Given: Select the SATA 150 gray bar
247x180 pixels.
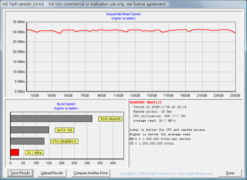Looking at the screenshot, I should pyautogui.click(x=30, y=130).
